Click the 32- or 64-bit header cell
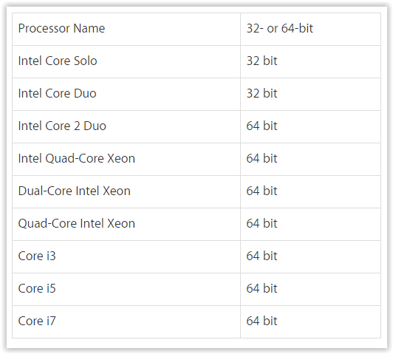This screenshot has width=393, height=354. [310, 29]
